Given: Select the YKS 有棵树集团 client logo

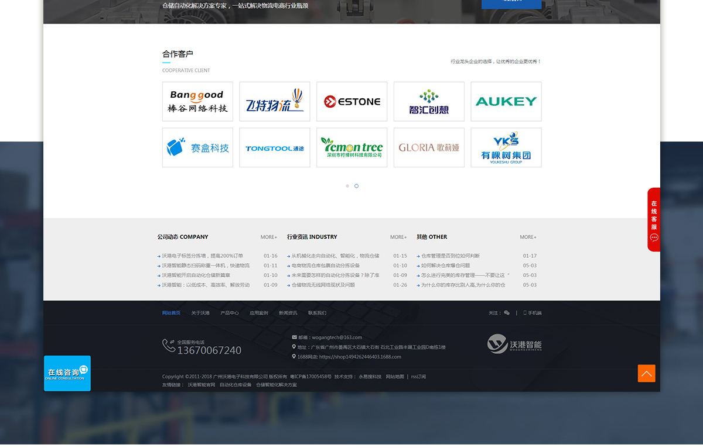Looking at the screenshot, I should tap(506, 148).
